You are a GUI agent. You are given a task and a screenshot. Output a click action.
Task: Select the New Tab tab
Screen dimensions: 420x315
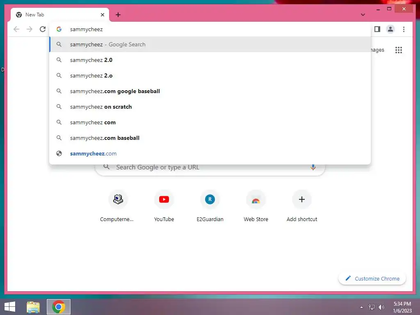click(x=60, y=15)
